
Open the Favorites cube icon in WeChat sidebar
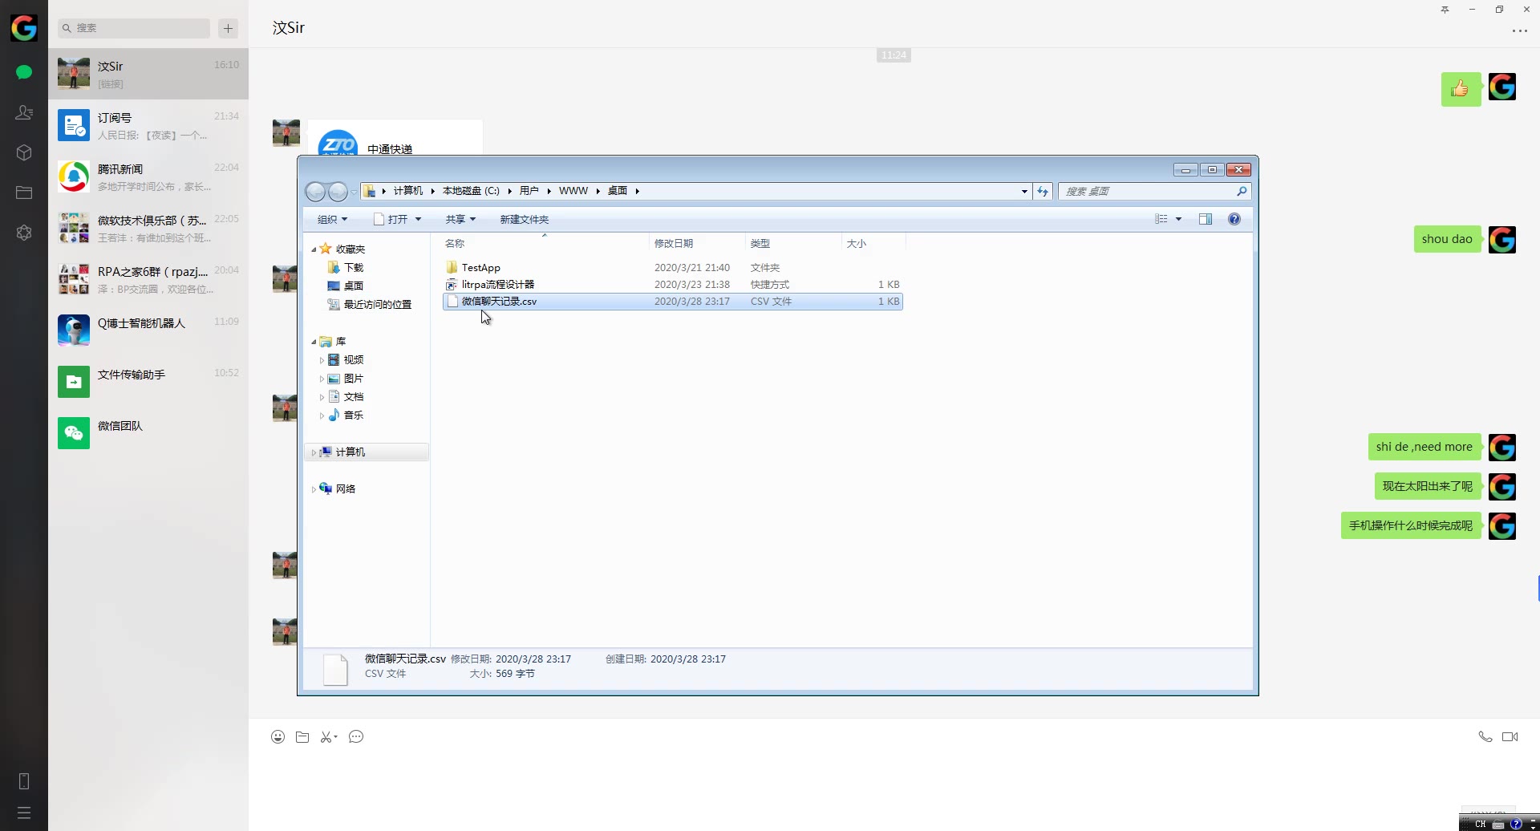click(x=24, y=152)
